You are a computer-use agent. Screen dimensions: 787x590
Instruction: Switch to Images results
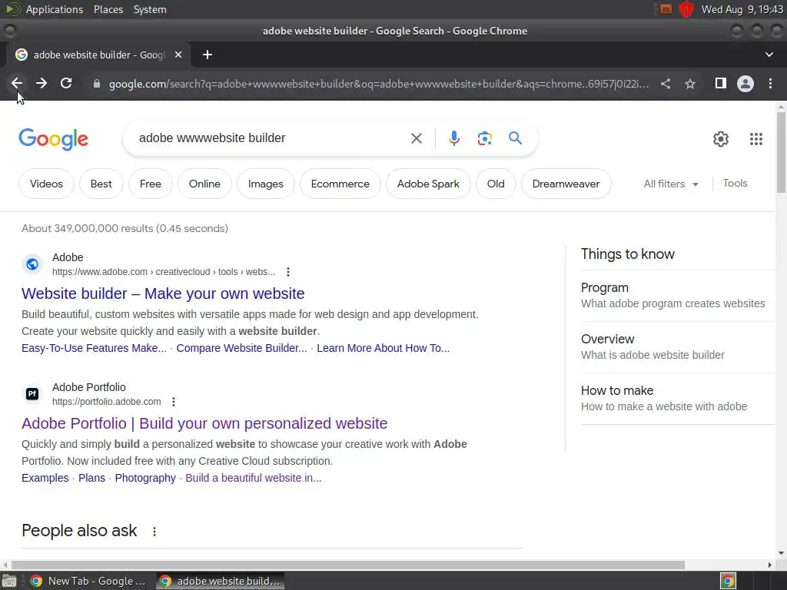(x=265, y=184)
